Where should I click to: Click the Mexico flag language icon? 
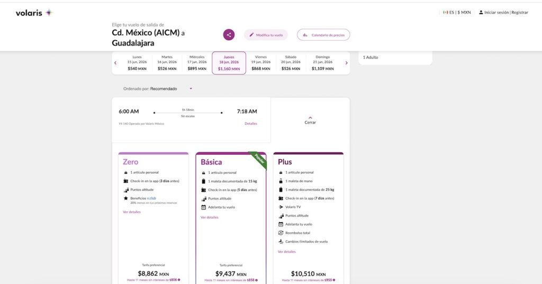tap(446, 13)
